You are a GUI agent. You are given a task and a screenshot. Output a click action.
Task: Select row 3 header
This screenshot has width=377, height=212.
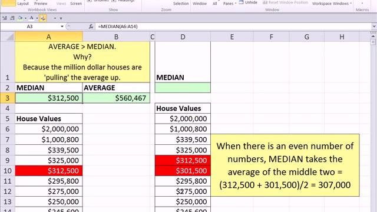8,98
